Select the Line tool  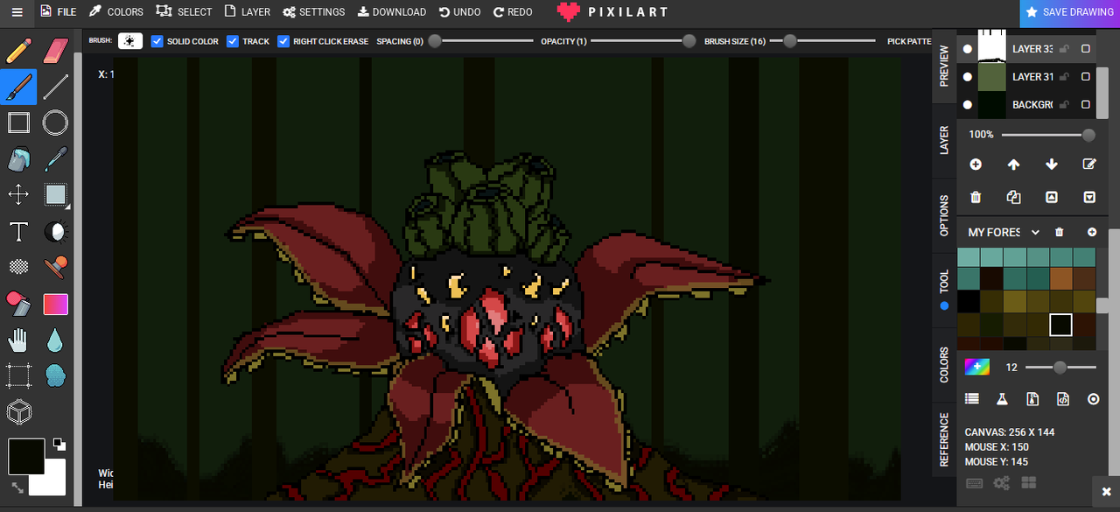[55, 86]
